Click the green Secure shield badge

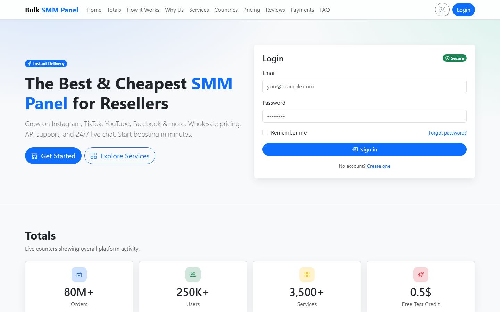coord(455,58)
